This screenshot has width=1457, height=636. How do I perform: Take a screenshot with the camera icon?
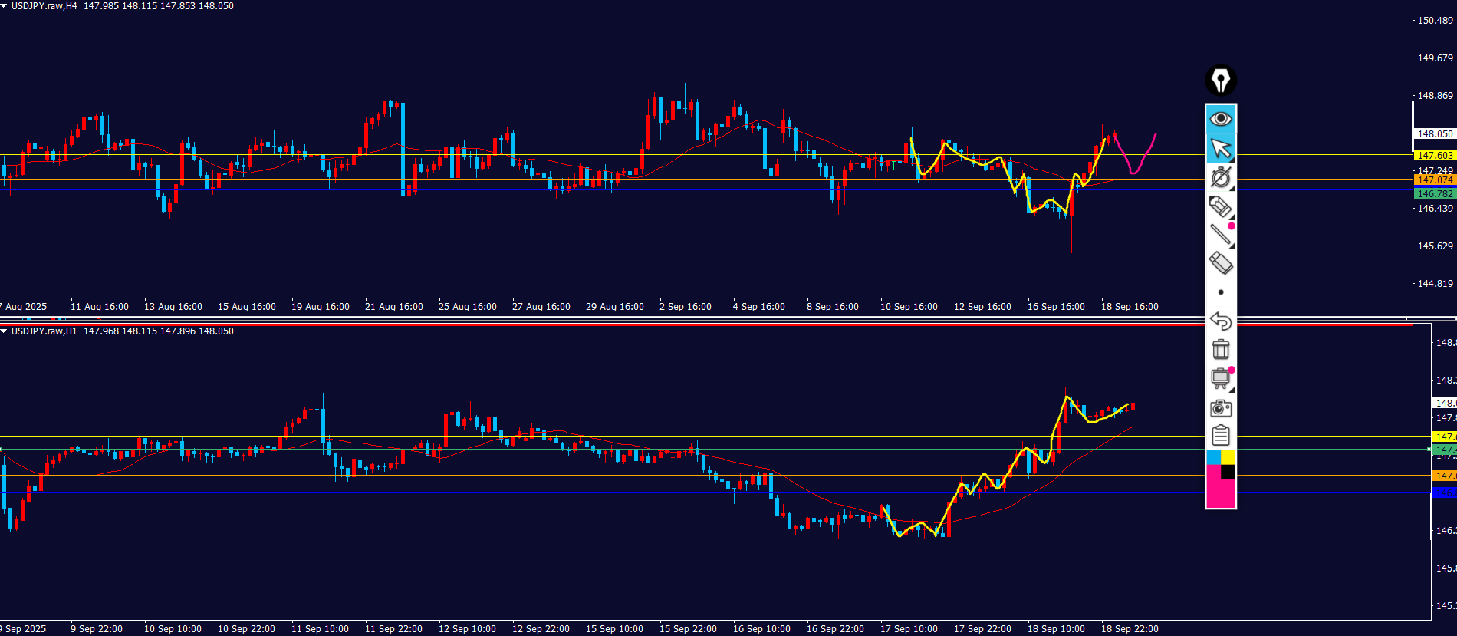tap(1220, 407)
